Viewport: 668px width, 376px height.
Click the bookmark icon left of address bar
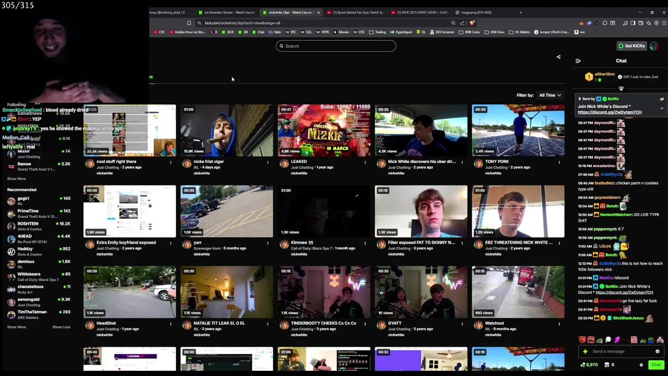(x=189, y=23)
